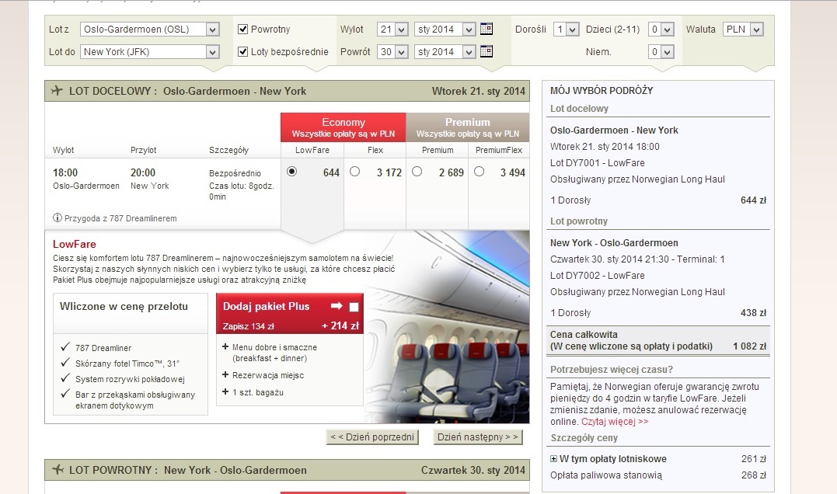
Task: Click the Flex column header
Action: click(x=375, y=150)
